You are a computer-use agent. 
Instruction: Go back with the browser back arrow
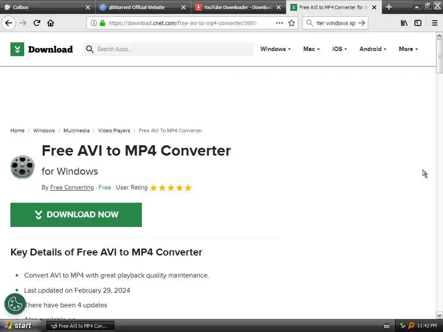pyautogui.click(x=9, y=23)
